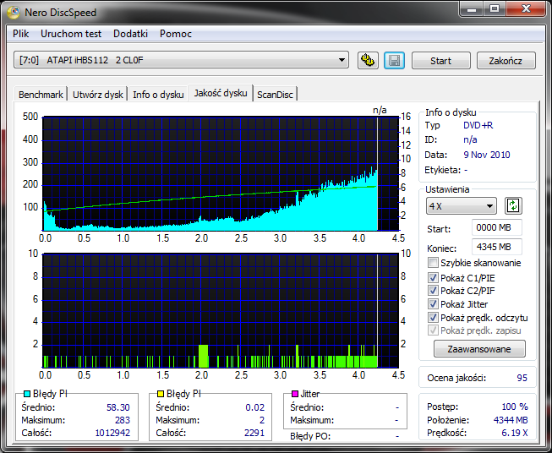The image size is (552, 453).
Task: Click the position value 4344 MB
Action: point(511,420)
